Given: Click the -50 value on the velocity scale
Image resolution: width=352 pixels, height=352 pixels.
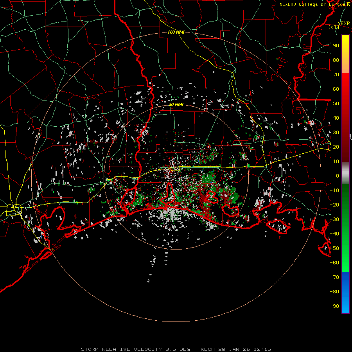Looking at the screenshot, I should coord(334,248).
